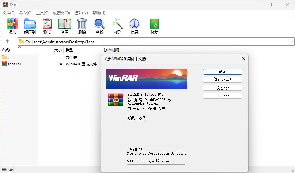295x173 pixels.
Task: Click the 查找 (Find) magnifier icon
Action: pos(99,24)
